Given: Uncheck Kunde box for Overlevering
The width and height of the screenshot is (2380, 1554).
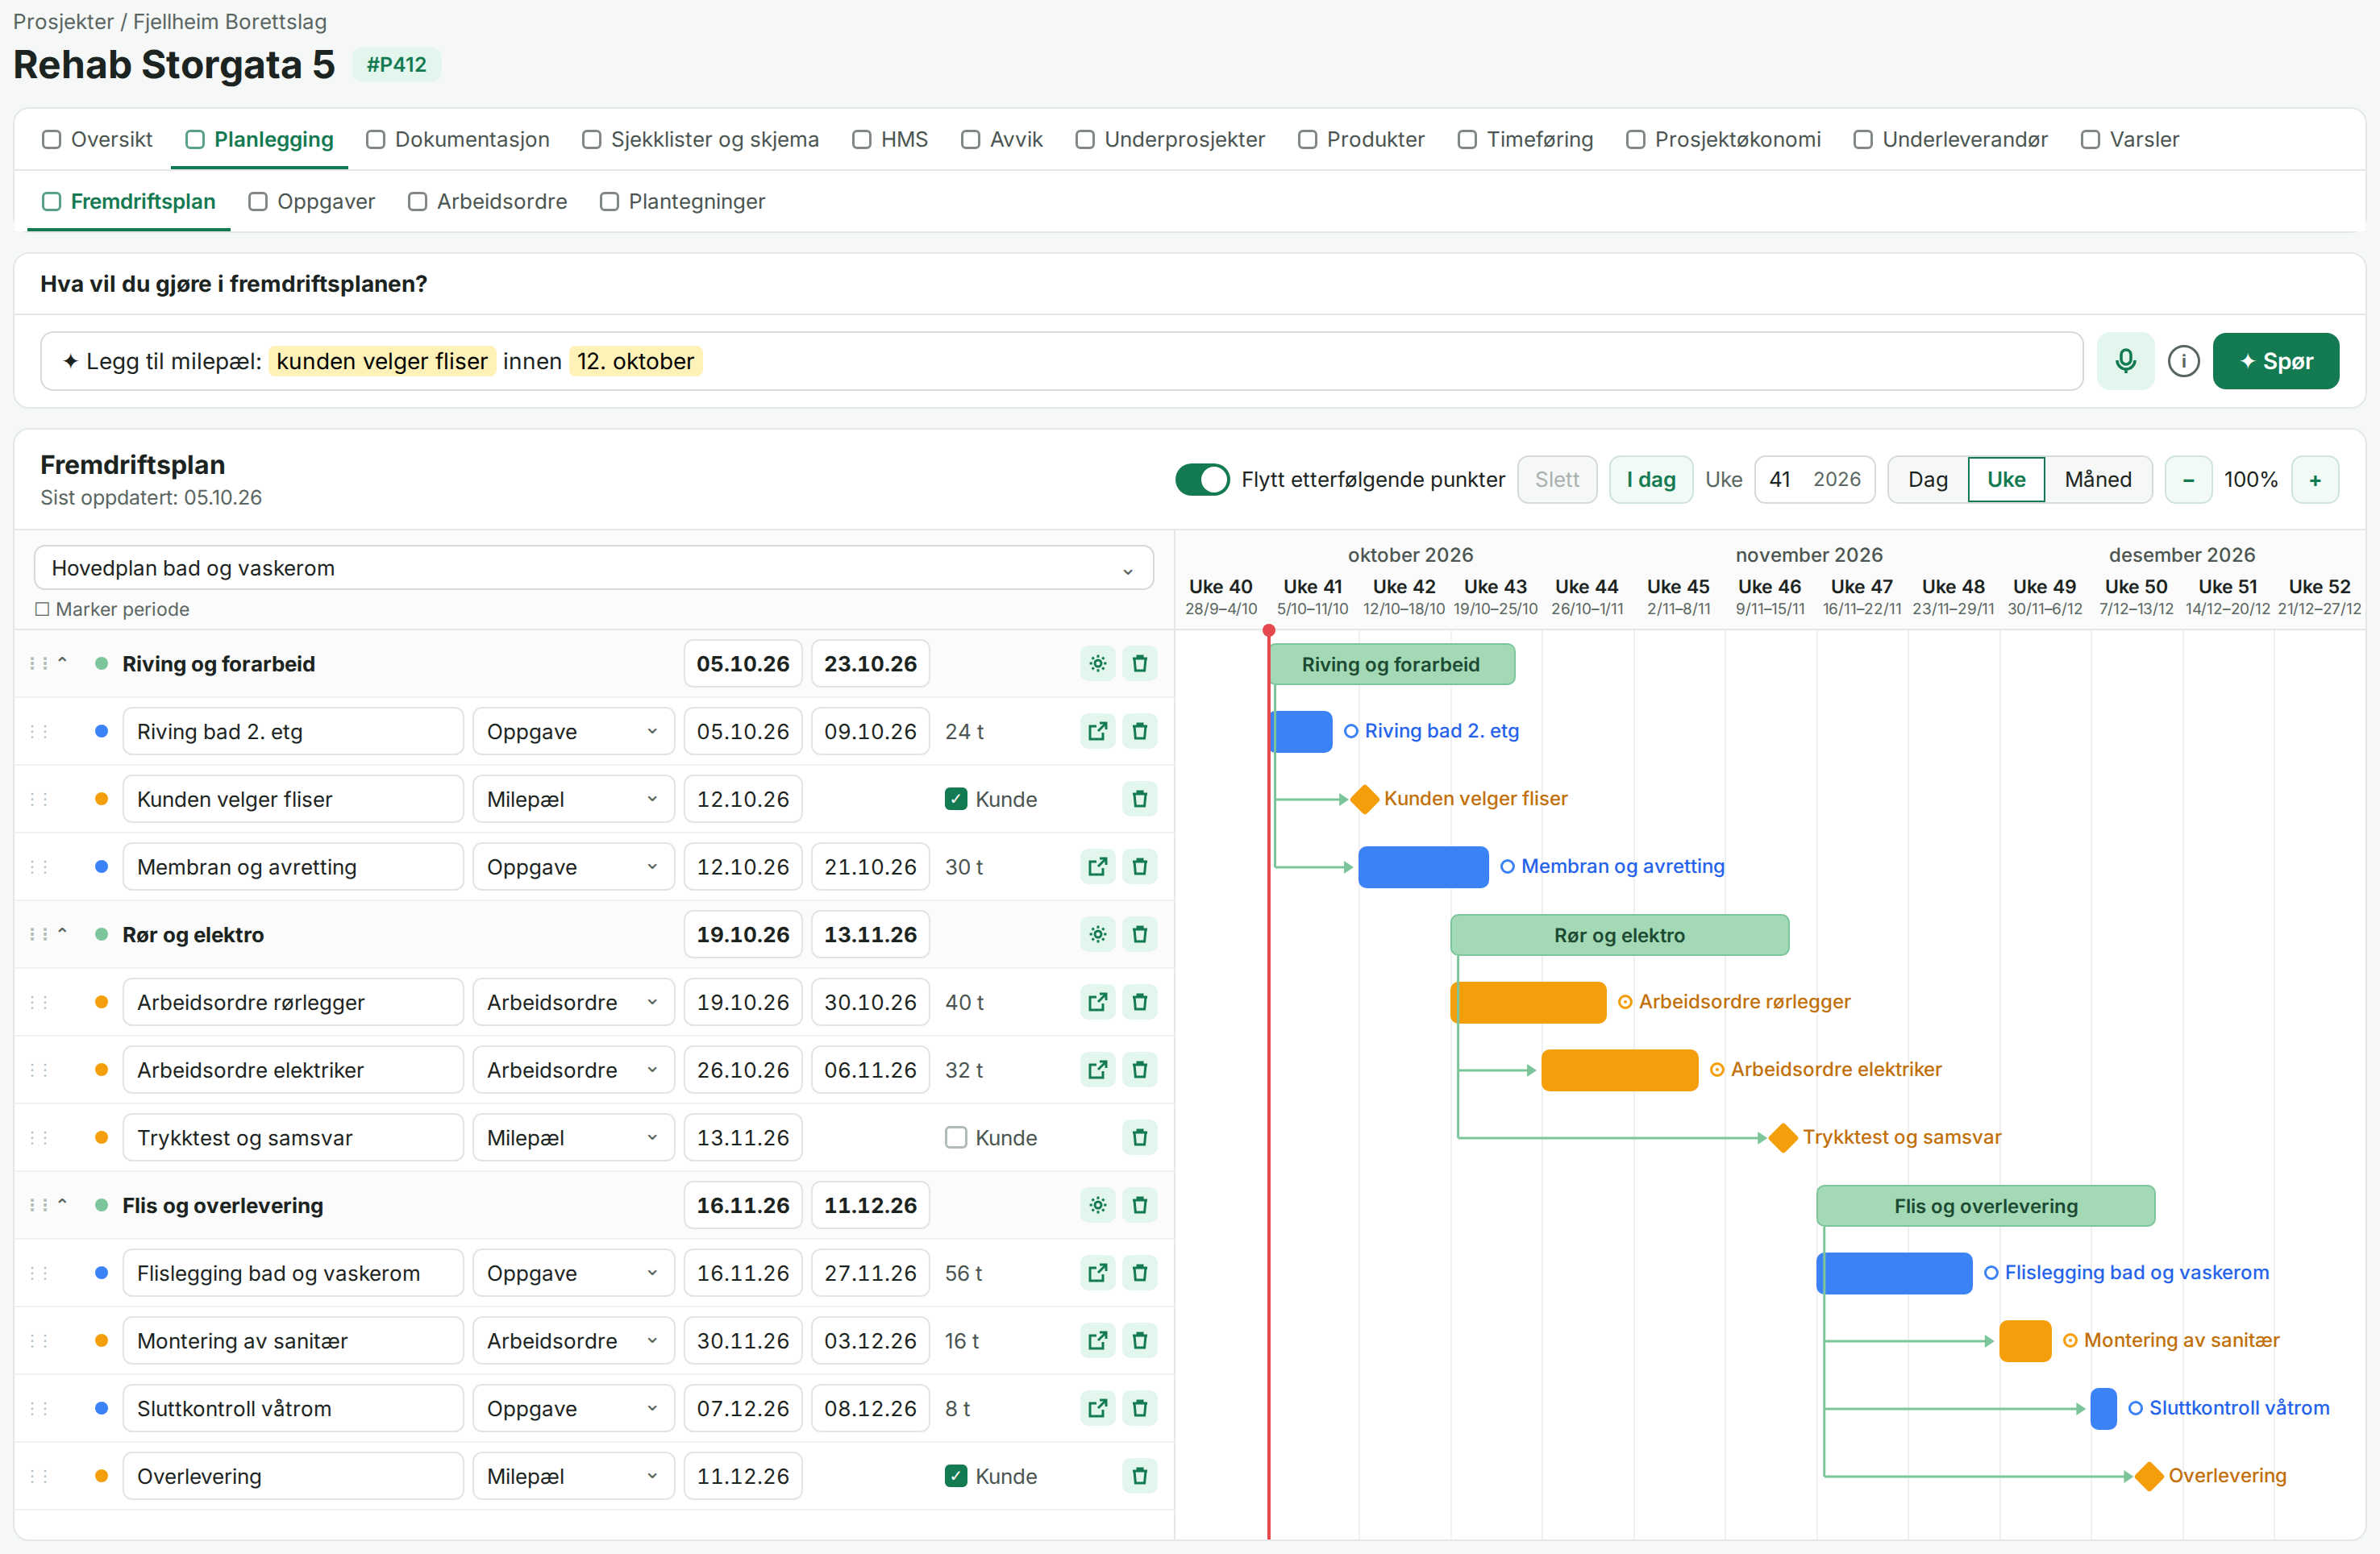Looking at the screenshot, I should click(955, 1477).
